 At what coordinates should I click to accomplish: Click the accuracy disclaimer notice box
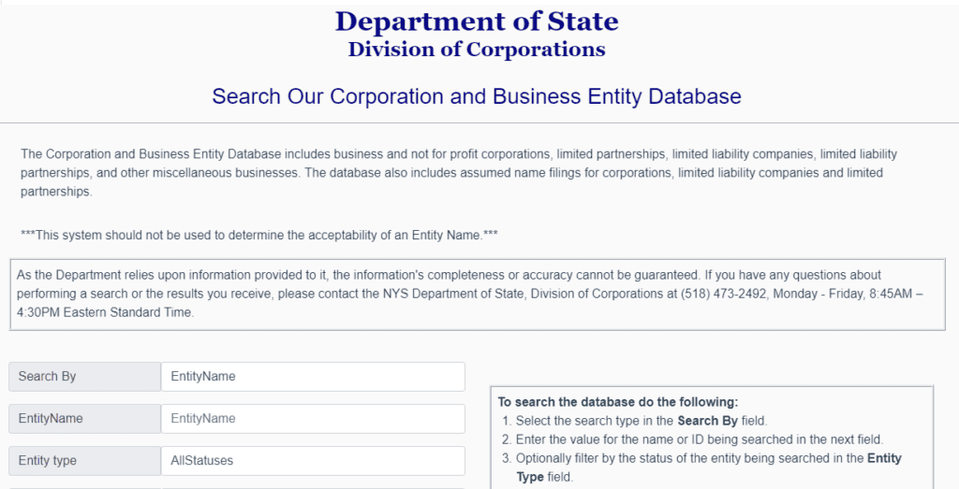click(477, 294)
